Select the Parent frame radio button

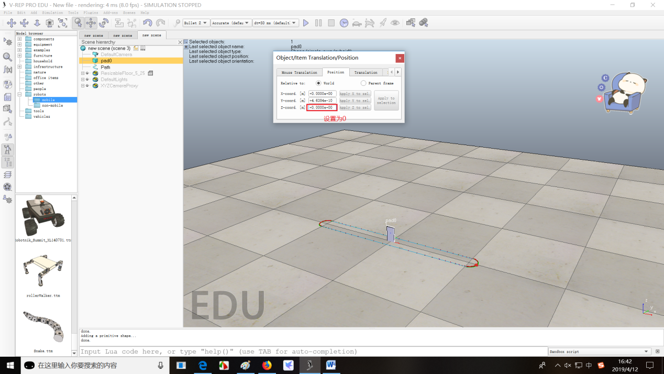coord(363,83)
